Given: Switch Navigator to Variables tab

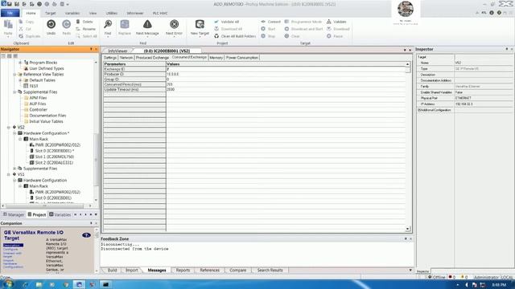Looking at the screenshot, I should pyautogui.click(x=60, y=214).
